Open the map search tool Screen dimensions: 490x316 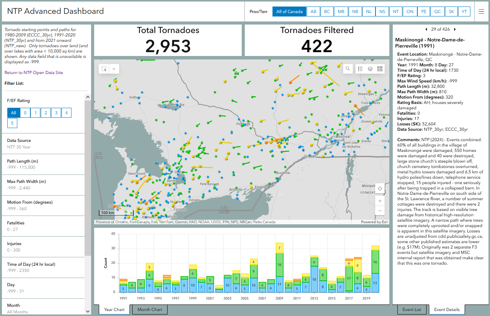(348, 69)
